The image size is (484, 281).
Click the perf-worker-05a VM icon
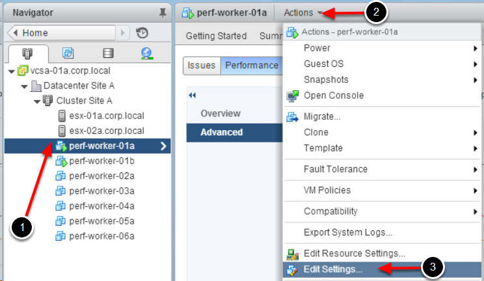click(60, 221)
